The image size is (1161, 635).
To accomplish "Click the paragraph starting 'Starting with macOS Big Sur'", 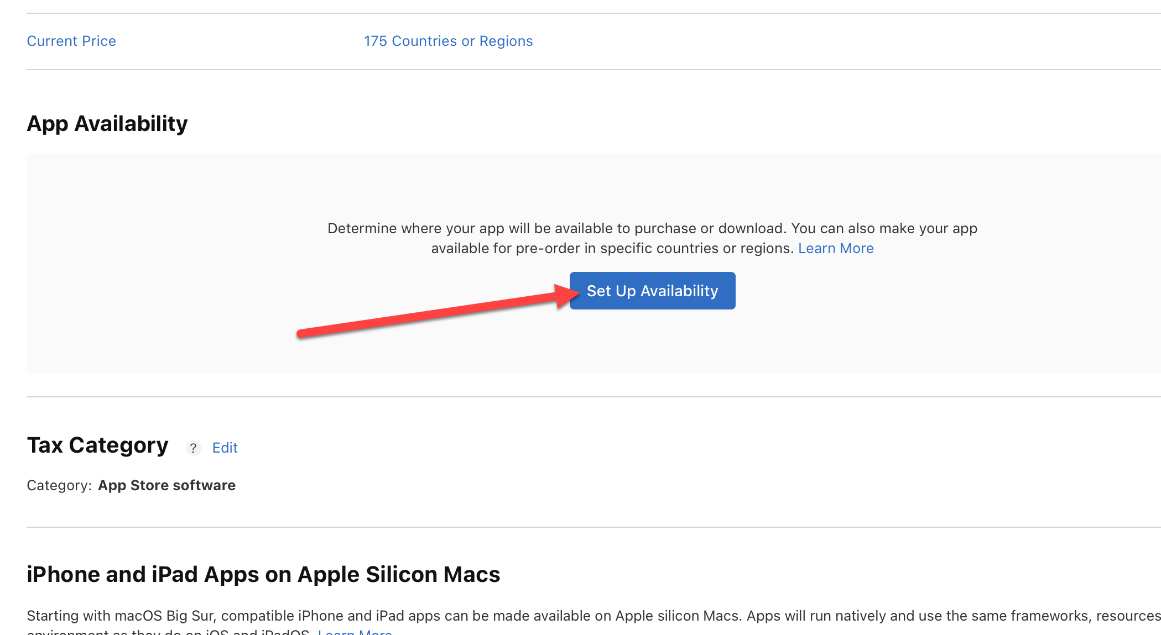I will (x=553, y=616).
